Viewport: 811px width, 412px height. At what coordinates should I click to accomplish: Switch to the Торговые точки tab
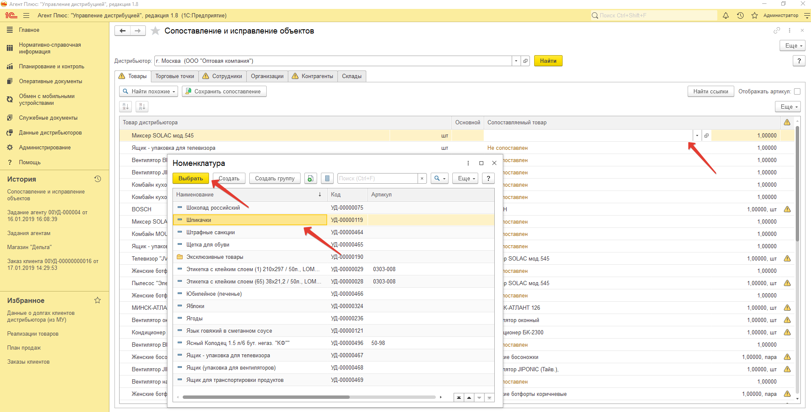click(x=175, y=76)
